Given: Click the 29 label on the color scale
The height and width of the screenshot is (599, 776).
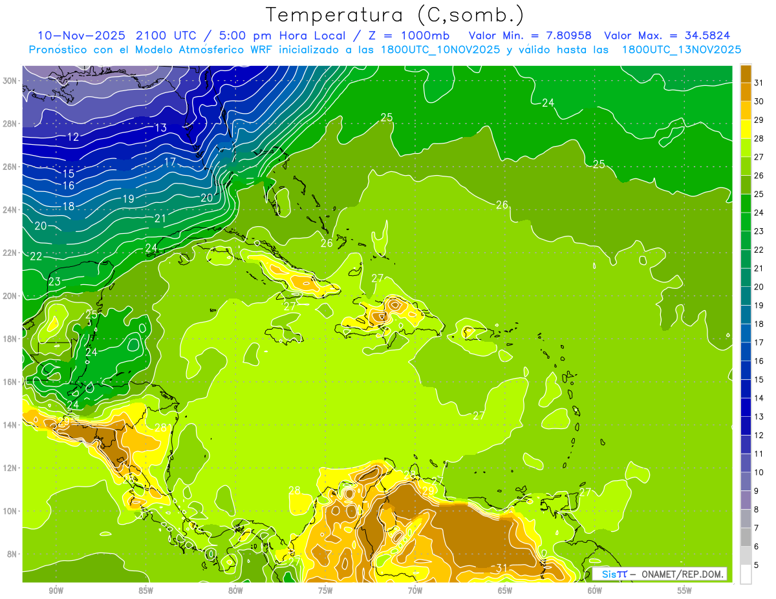Looking at the screenshot, I should pos(759,120).
